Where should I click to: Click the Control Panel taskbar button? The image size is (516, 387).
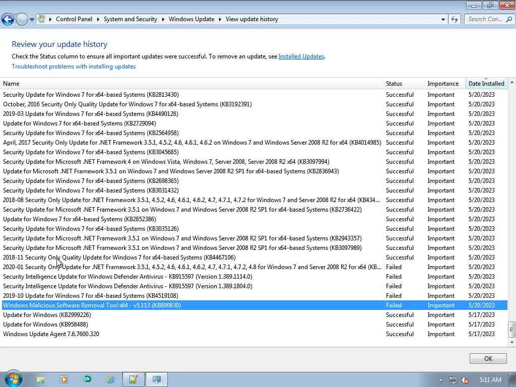coord(157,380)
